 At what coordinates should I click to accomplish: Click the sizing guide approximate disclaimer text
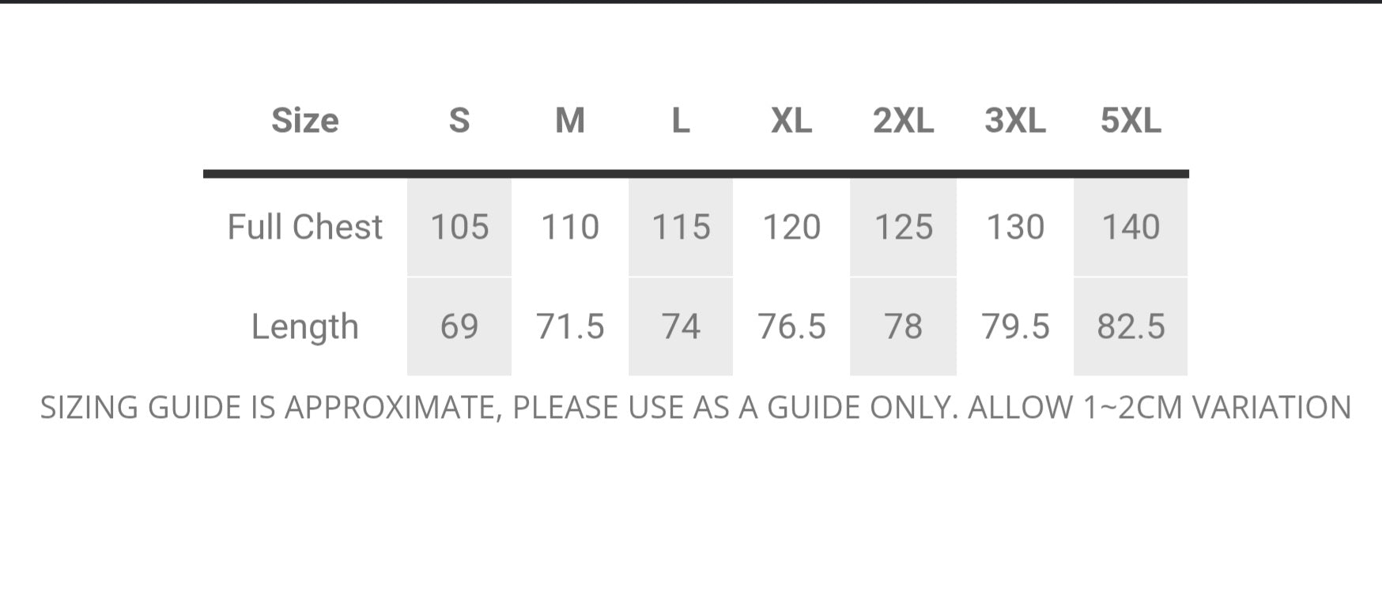[696, 408]
